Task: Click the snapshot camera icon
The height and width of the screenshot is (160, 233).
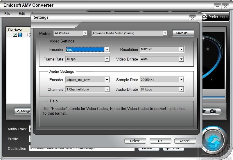Action: (213, 111)
